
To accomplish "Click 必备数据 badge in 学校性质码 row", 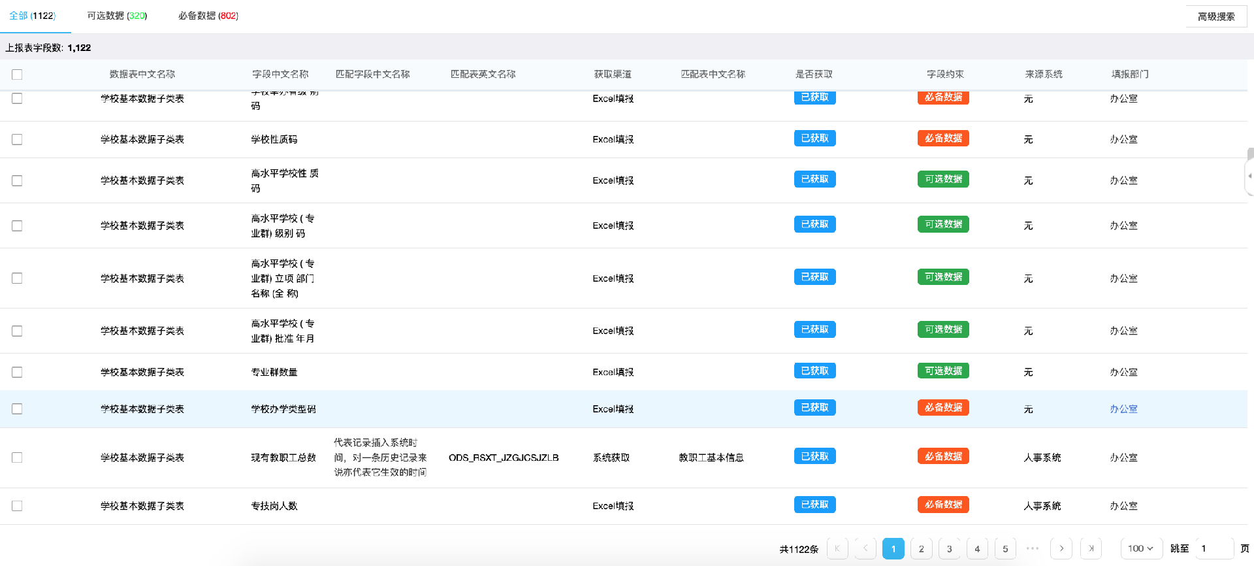I will (943, 139).
